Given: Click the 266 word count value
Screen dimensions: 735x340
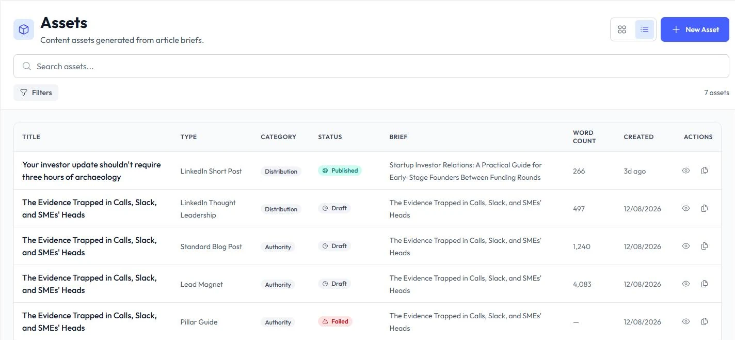Looking at the screenshot, I should click(x=579, y=171).
